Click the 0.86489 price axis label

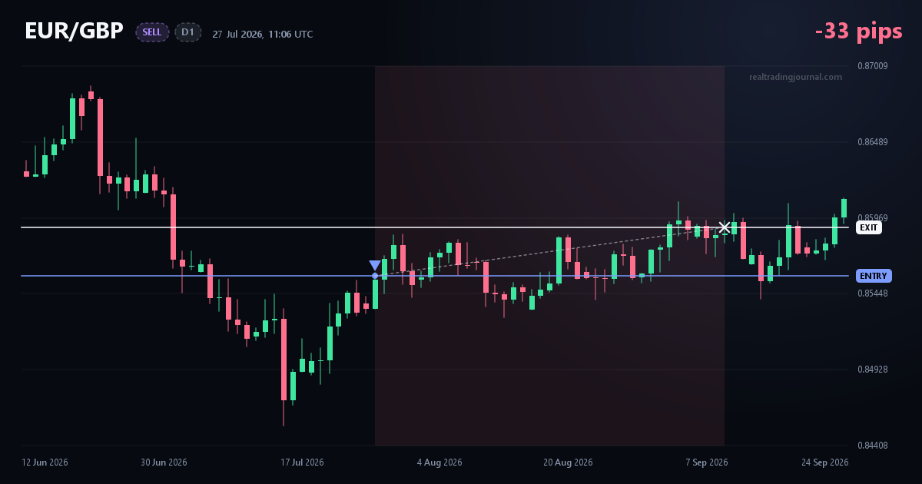coord(872,142)
